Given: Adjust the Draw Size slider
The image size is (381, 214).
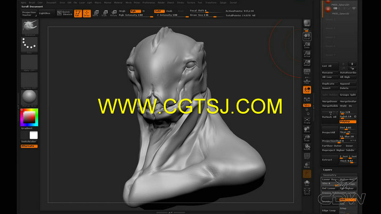Looking at the screenshot, I should 206,15.
